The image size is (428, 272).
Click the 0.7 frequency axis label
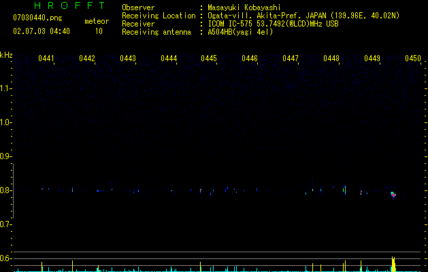5,224
